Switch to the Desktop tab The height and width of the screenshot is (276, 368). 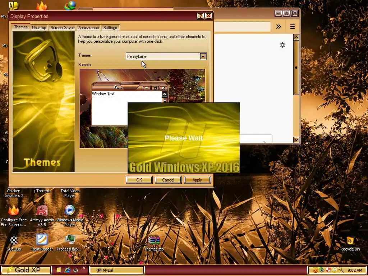pos(39,27)
